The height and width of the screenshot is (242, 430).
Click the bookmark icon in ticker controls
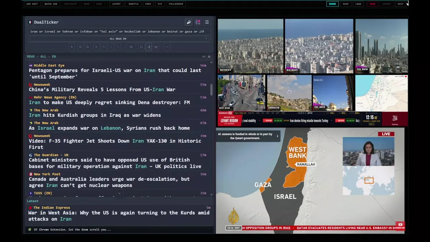coord(141,47)
